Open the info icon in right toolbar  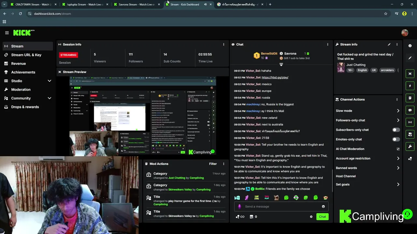coord(410,46)
